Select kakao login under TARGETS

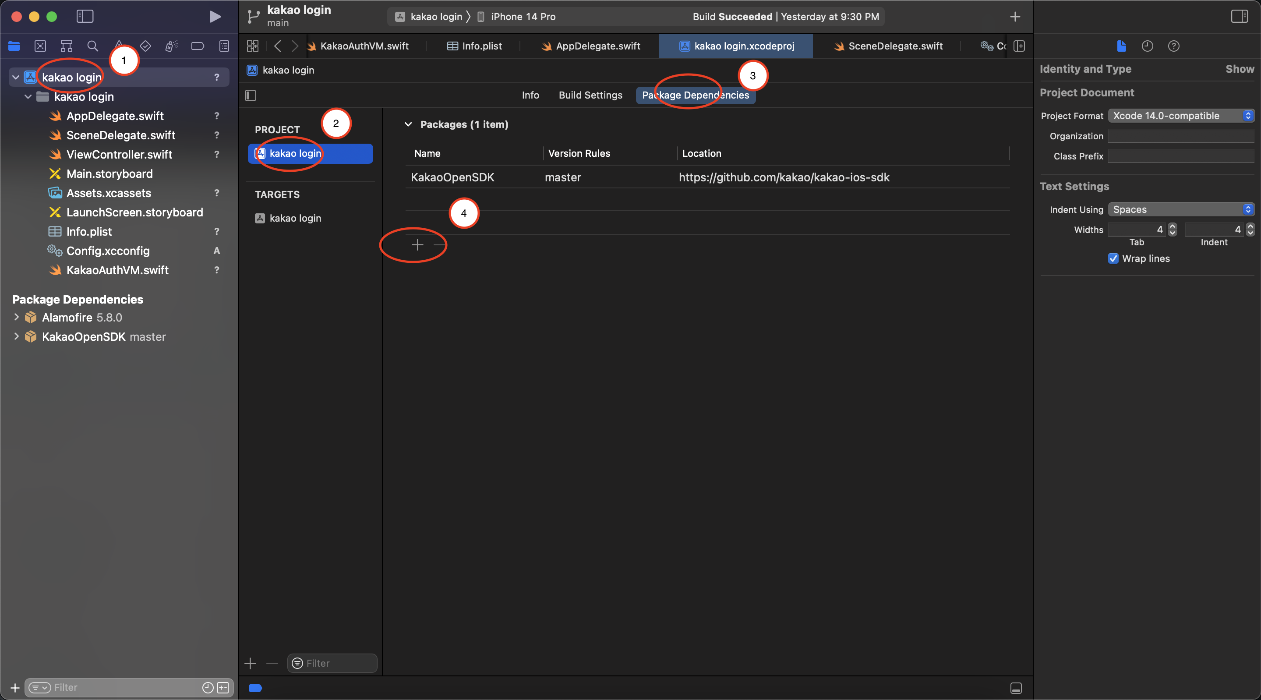click(x=295, y=218)
